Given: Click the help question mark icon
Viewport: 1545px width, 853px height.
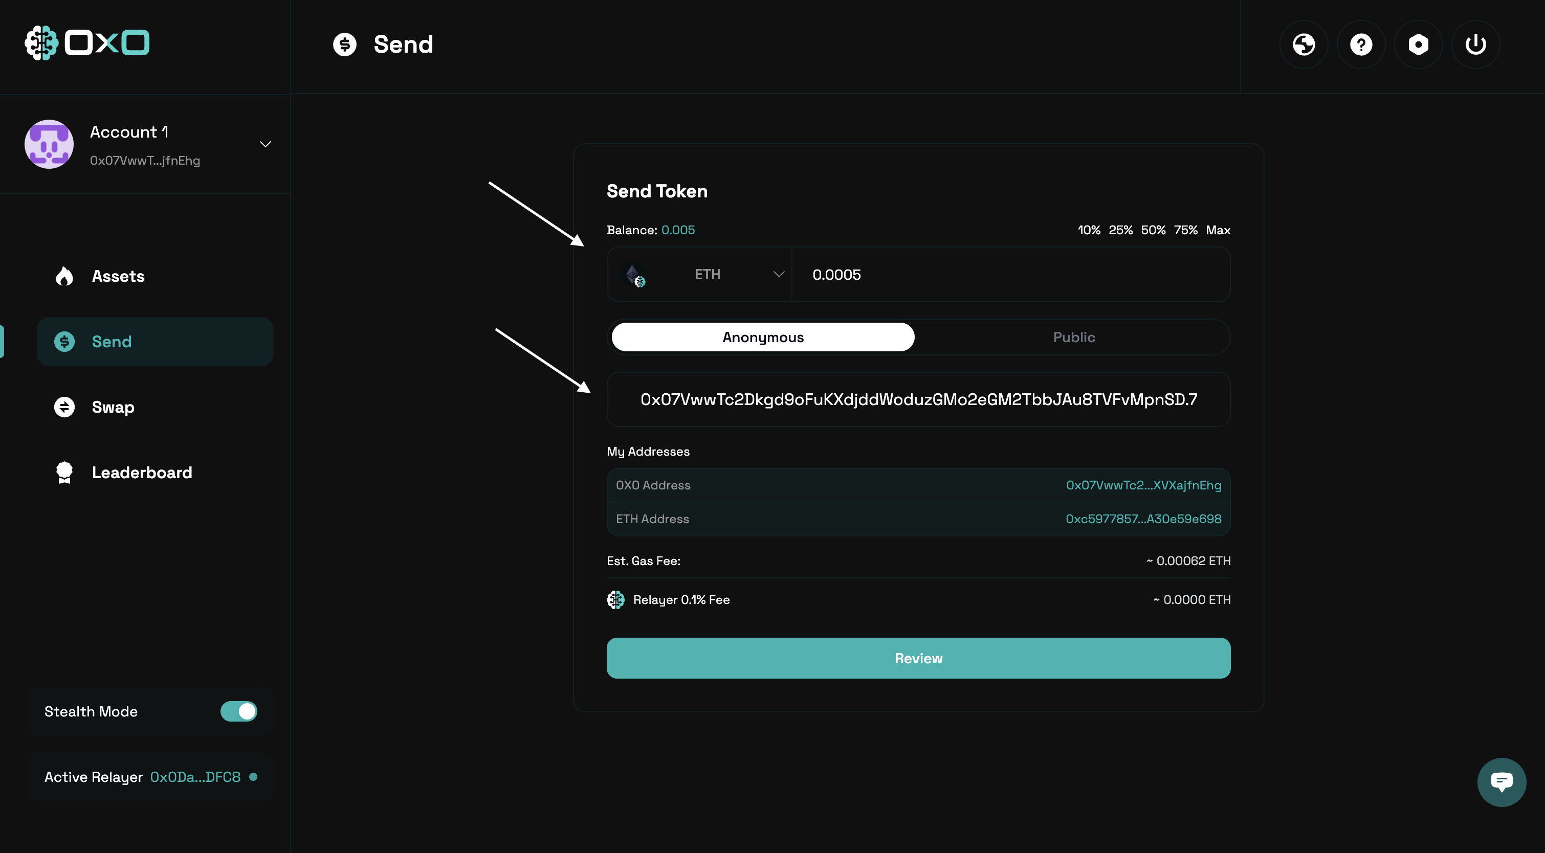Looking at the screenshot, I should coord(1361,44).
